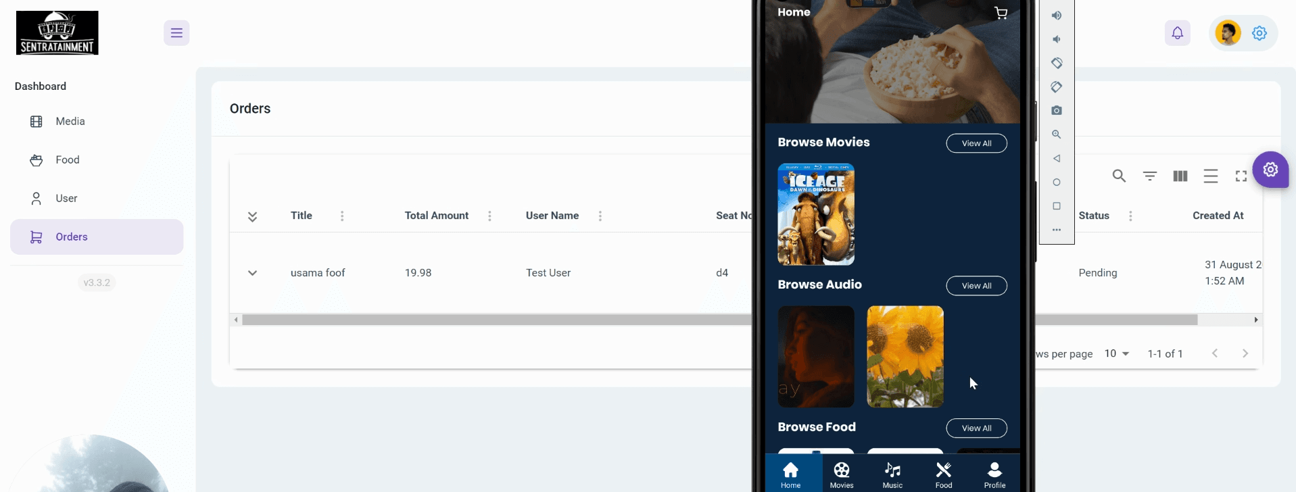This screenshot has width=1296, height=492.
Task: Click scrollbar right arrow
Action: click(1256, 320)
